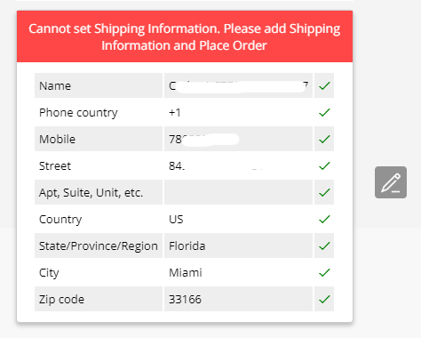This screenshot has height=338, width=421.
Task: Click the green checkmark beside Name
Action: pos(324,85)
